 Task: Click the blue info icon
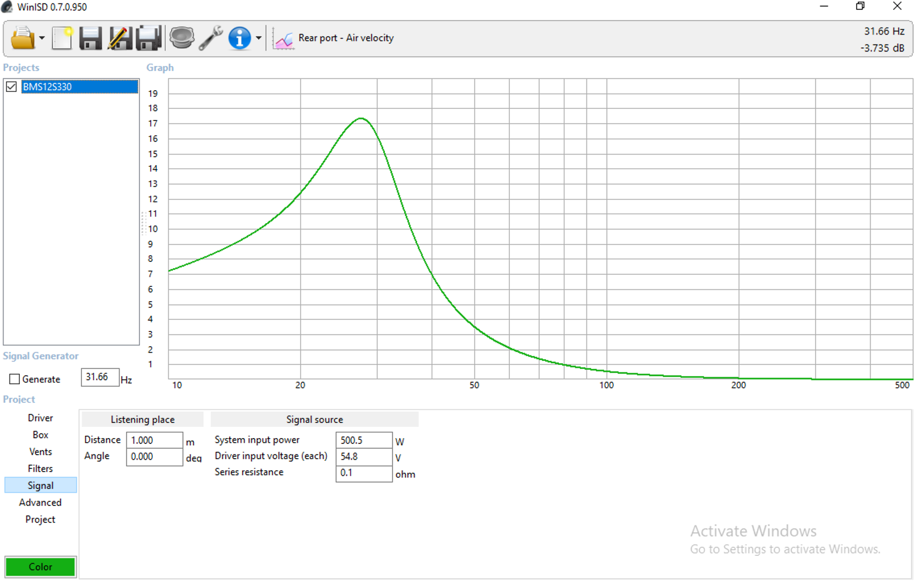click(239, 38)
